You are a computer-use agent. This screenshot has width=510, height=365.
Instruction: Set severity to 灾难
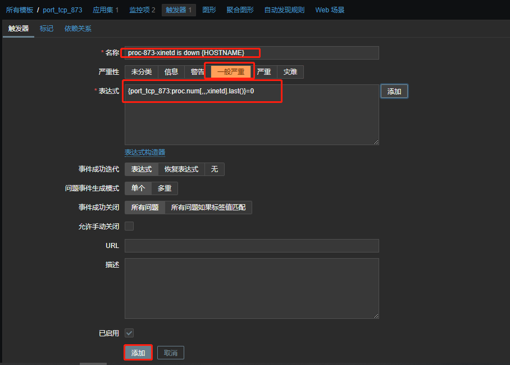point(290,72)
